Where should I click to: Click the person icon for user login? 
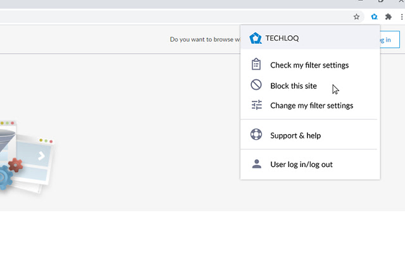(256, 164)
